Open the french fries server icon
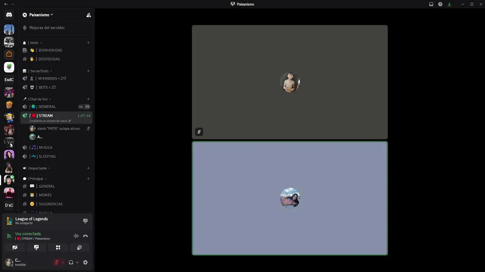Viewport: 485px width, 272px height. (x=9, y=105)
